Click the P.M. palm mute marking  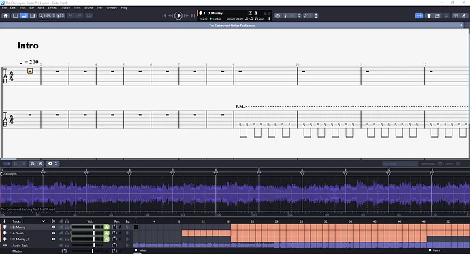click(x=240, y=106)
